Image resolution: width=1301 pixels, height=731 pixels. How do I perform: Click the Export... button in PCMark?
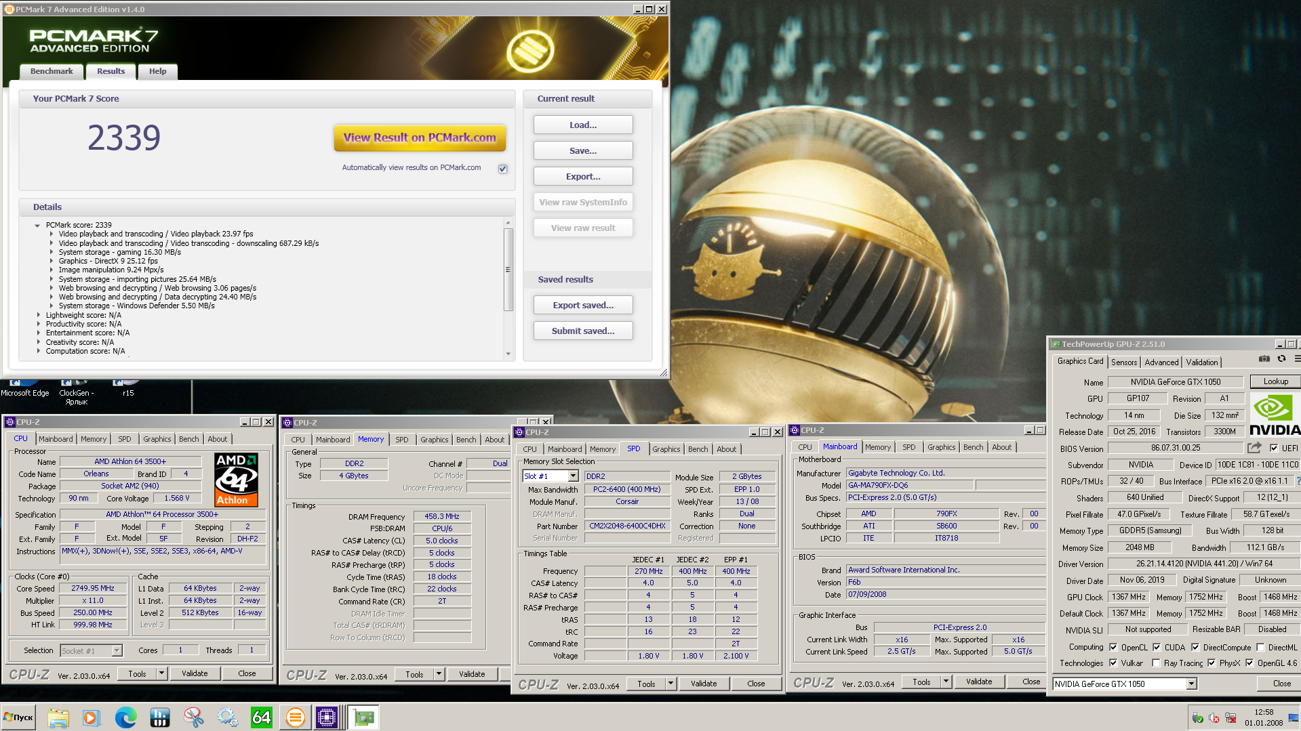click(x=583, y=176)
